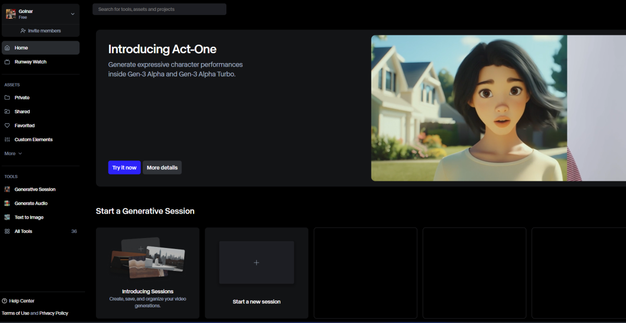
Task: Click the Favorited heart icon
Action: pos(7,126)
